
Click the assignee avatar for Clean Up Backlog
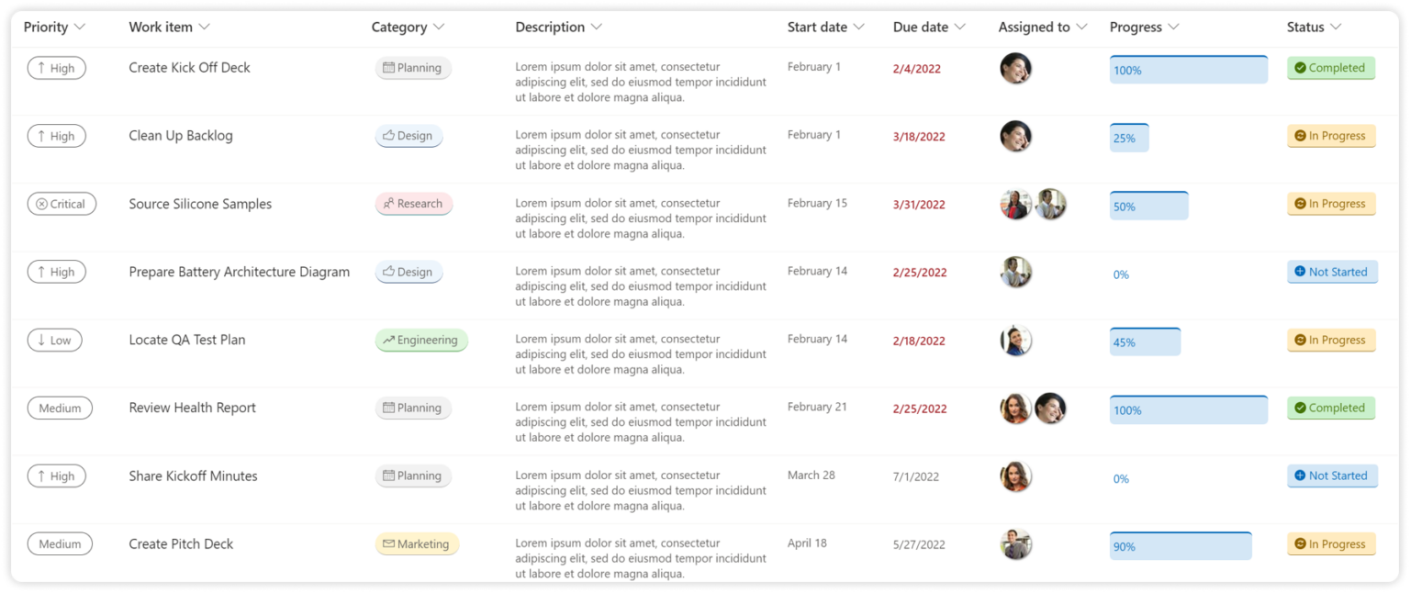click(1015, 135)
